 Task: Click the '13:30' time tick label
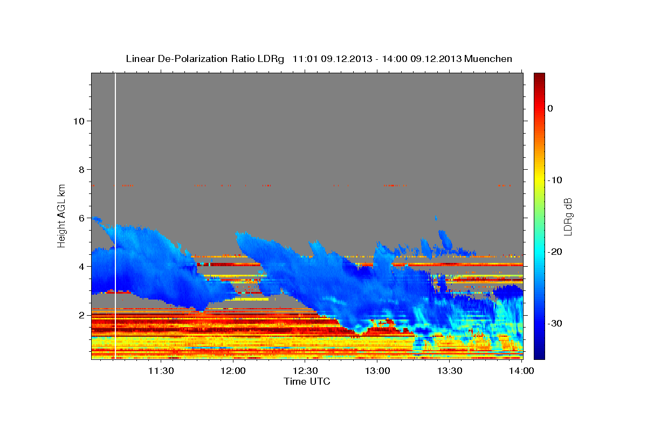pyautogui.click(x=450, y=371)
